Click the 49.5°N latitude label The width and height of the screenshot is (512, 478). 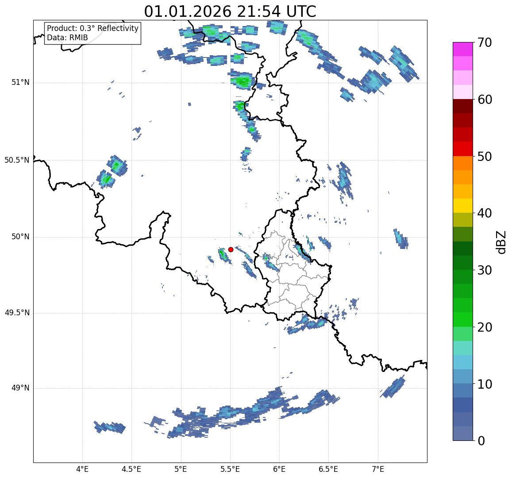(17, 313)
